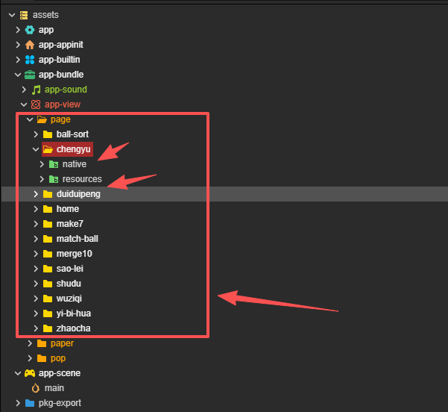Click the blue folder icon of pkg-export

pyautogui.click(x=30, y=403)
